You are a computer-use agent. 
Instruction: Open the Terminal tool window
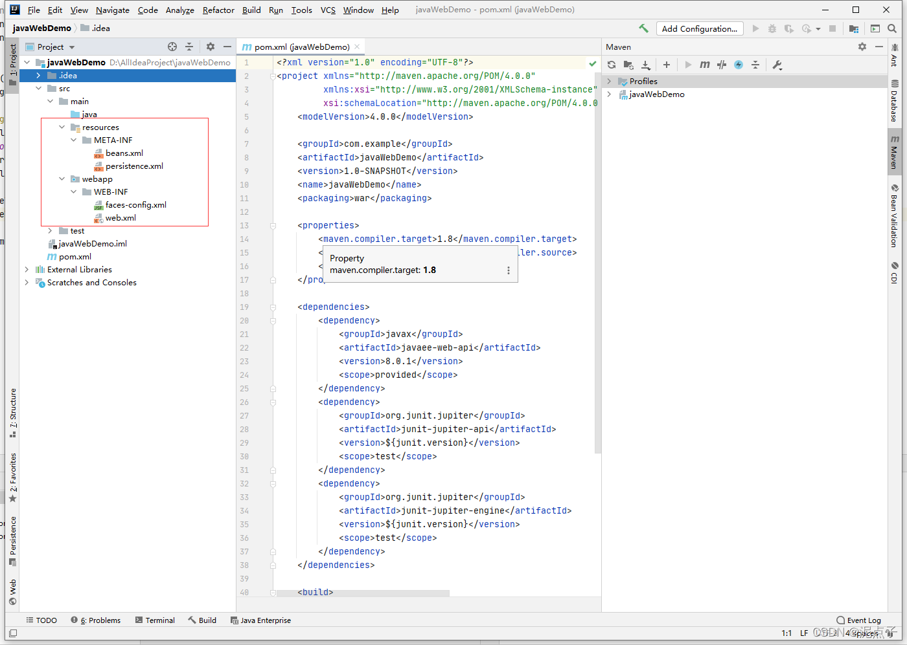[155, 620]
